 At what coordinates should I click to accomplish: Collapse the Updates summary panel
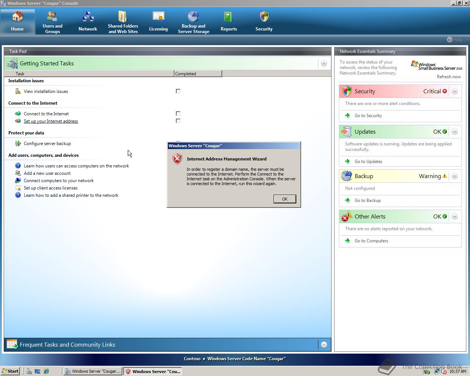[455, 132]
